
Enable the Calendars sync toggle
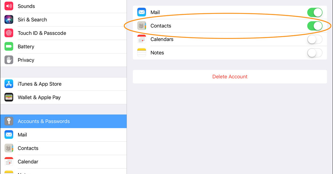point(315,39)
